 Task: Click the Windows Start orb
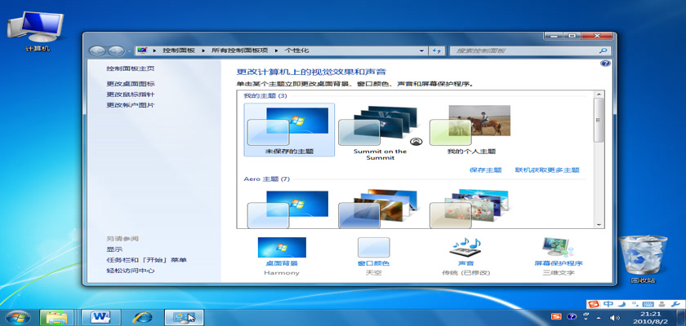(18, 316)
